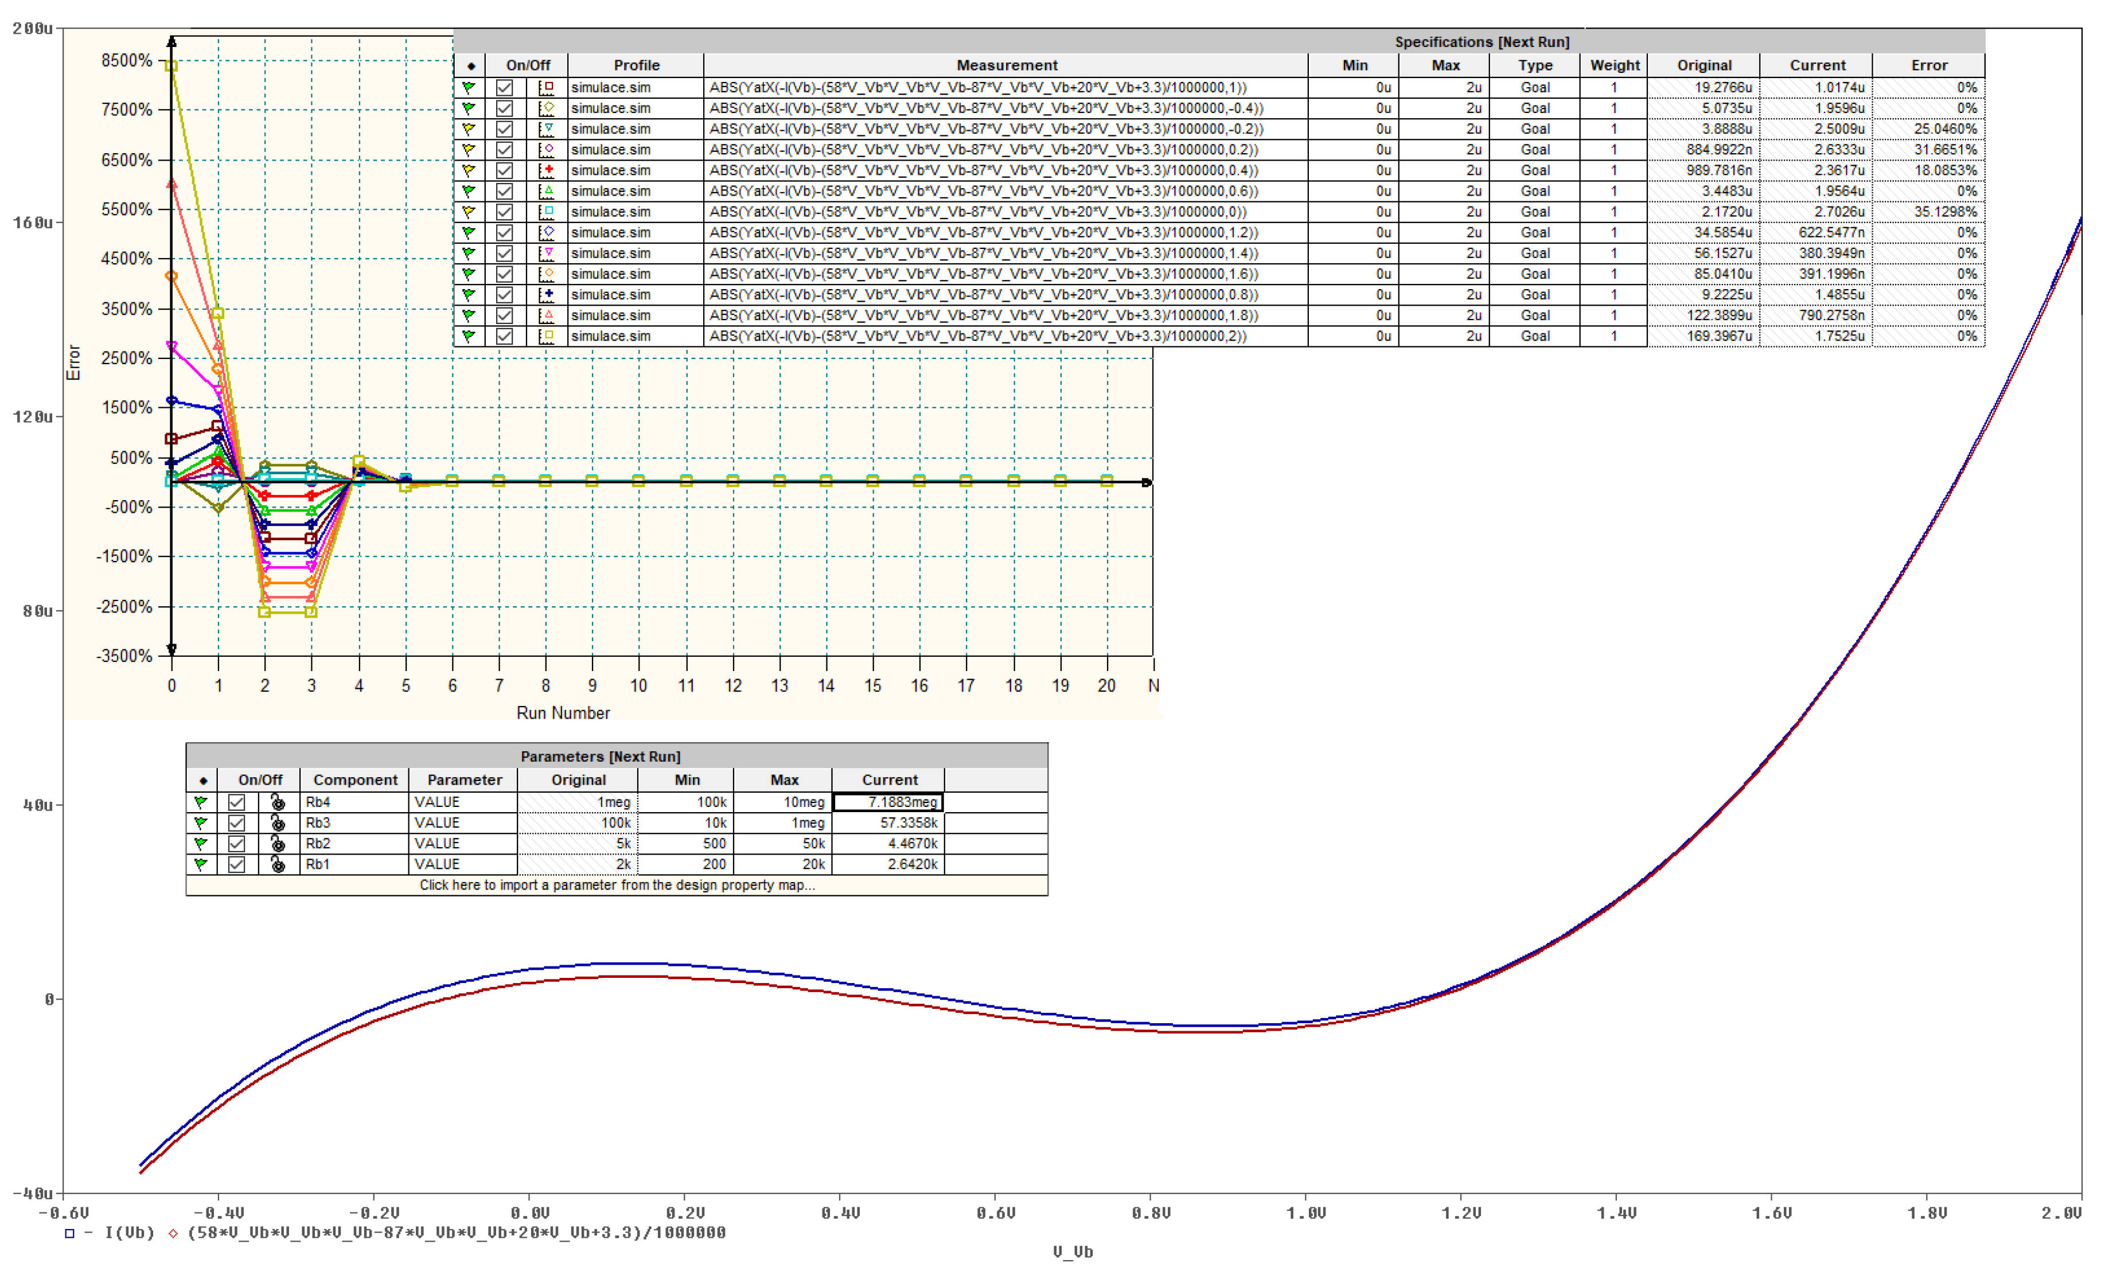Click the lock icon for parameter Rb1
This screenshot has height=1283, width=2109.
(278, 864)
